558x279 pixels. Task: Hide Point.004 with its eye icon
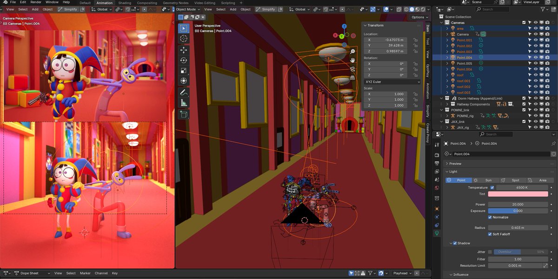pos(536,58)
